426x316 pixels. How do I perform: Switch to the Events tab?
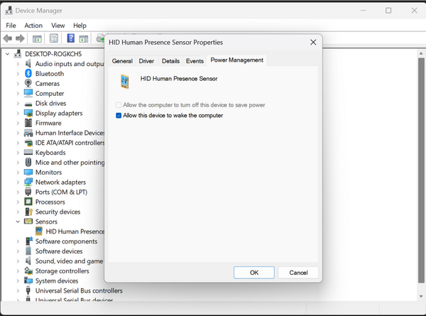[x=195, y=61]
